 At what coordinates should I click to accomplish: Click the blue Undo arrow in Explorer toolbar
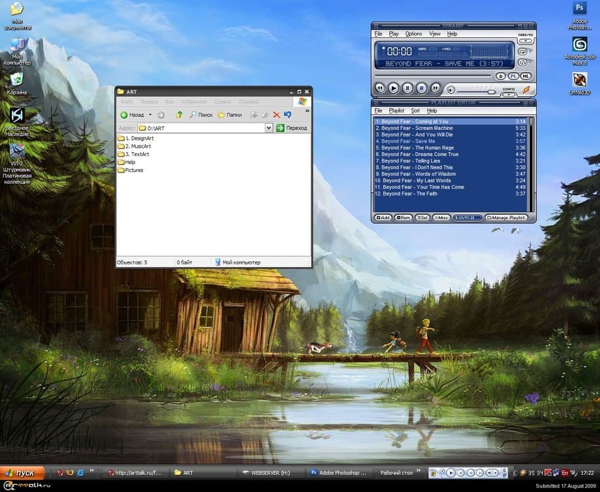pyautogui.click(x=288, y=115)
